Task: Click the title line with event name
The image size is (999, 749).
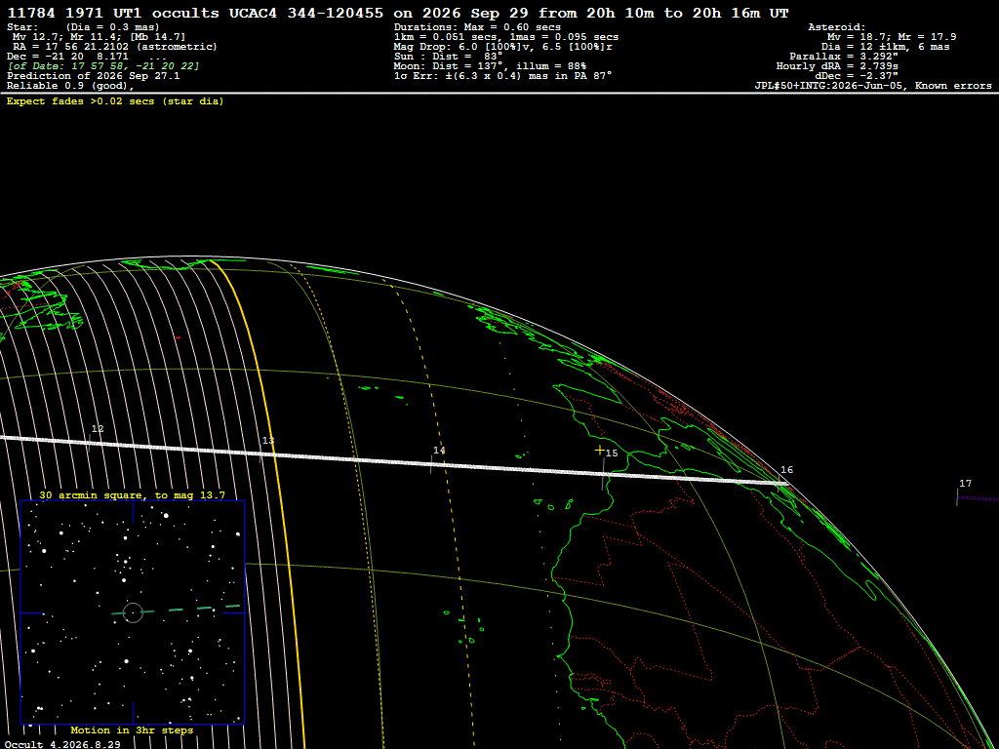Action: [x=398, y=13]
